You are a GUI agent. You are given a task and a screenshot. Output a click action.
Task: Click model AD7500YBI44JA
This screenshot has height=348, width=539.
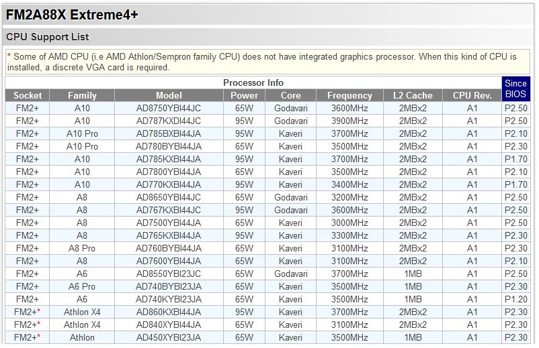pyautogui.click(x=169, y=223)
